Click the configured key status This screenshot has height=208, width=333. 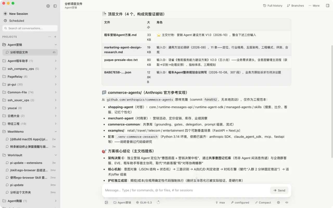(240, 203)
